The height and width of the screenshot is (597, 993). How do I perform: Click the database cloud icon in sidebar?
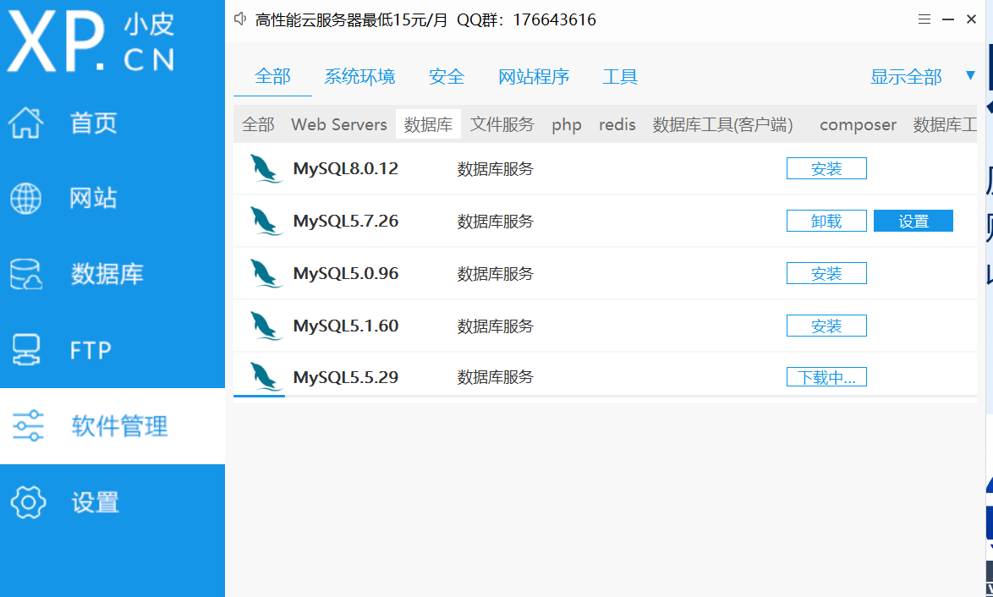[26, 274]
